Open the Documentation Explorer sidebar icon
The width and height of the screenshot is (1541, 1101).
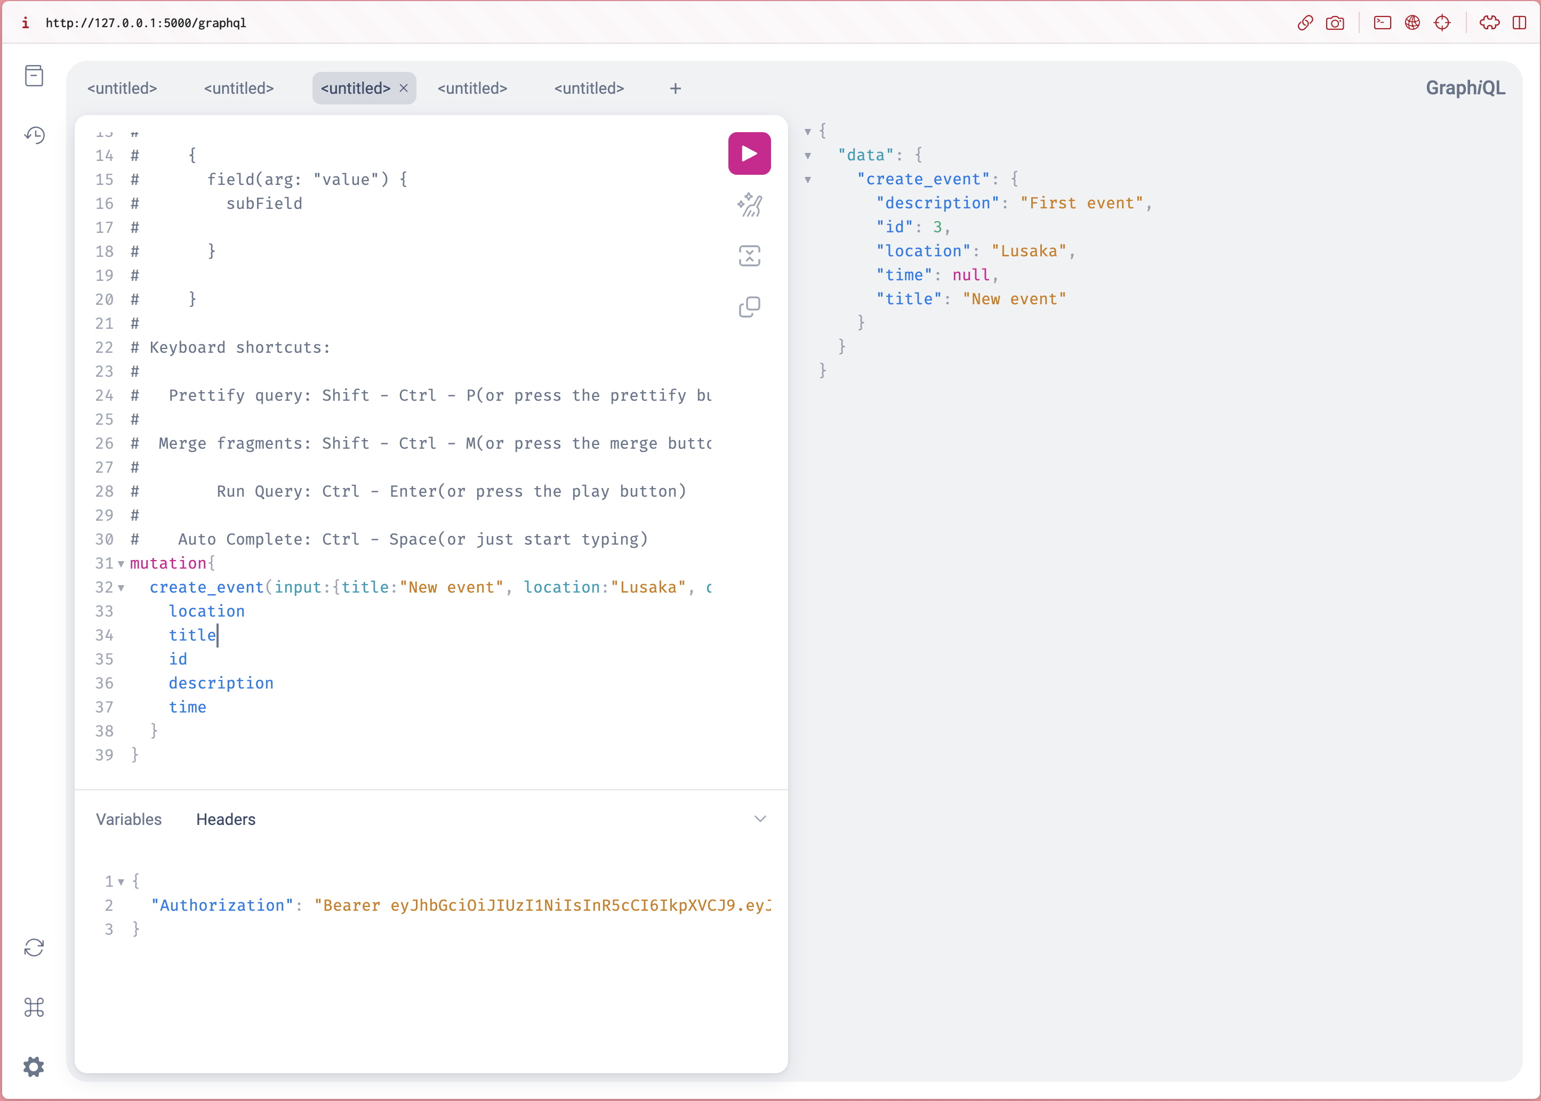tap(35, 75)
